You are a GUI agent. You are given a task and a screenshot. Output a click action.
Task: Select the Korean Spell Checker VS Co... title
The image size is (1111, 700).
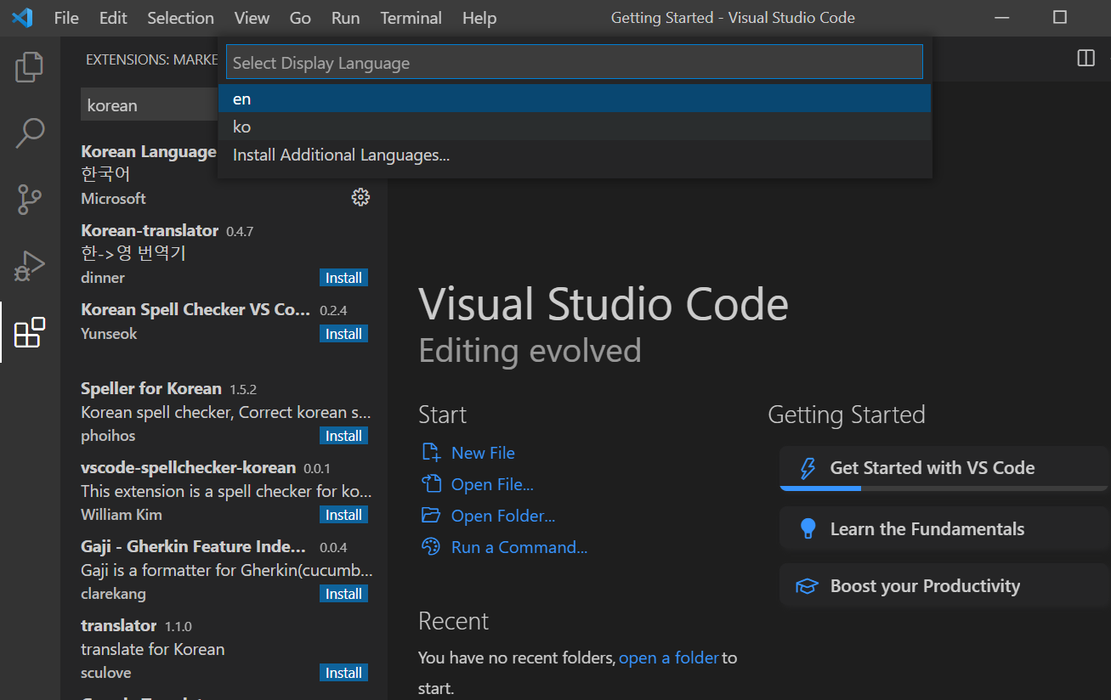pyautogui.click(x=196, y=309)
